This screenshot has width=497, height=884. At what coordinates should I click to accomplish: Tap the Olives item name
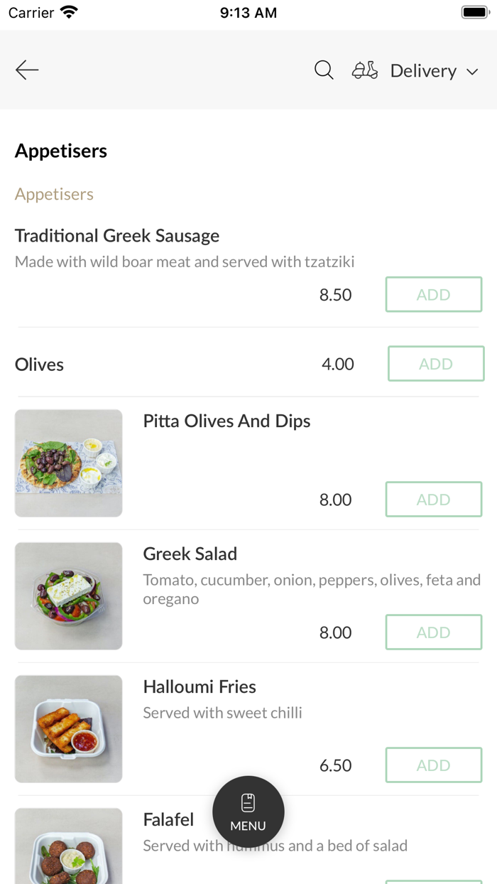(40, 365)
